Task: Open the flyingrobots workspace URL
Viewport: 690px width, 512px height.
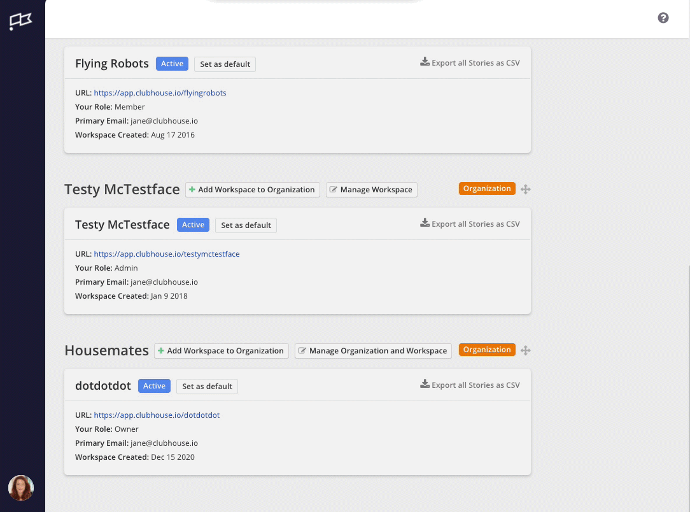Action: pyautogui.click(x=160, y=92)
